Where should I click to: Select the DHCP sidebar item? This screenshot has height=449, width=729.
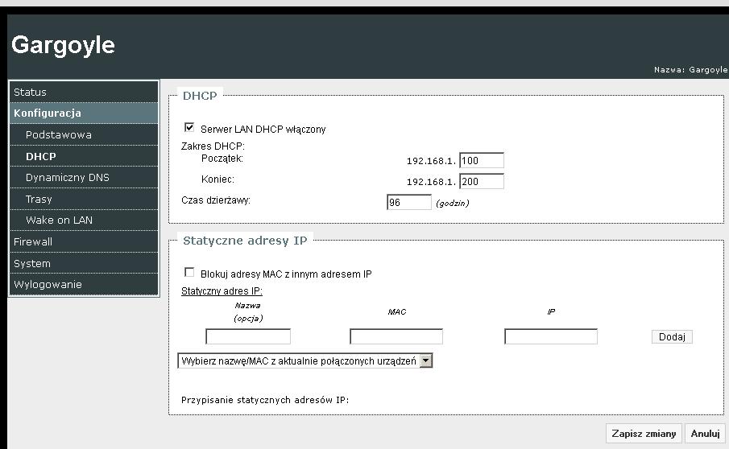(x=40, y=156)
